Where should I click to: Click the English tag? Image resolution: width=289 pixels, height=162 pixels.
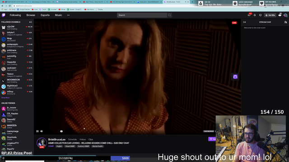coord(59,146)
